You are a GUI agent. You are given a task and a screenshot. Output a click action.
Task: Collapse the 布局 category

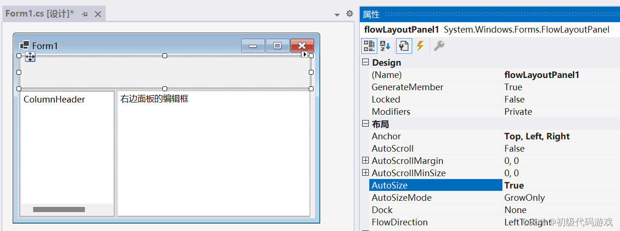[365, 124]
